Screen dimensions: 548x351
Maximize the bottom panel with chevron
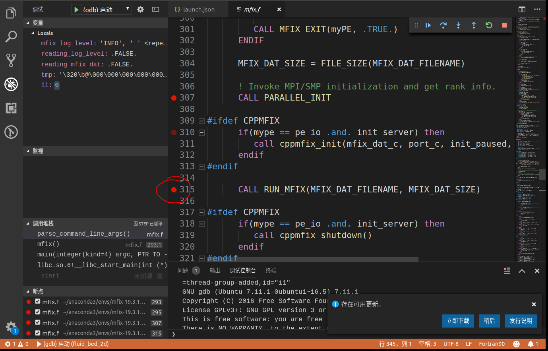[x=522, y=271]
